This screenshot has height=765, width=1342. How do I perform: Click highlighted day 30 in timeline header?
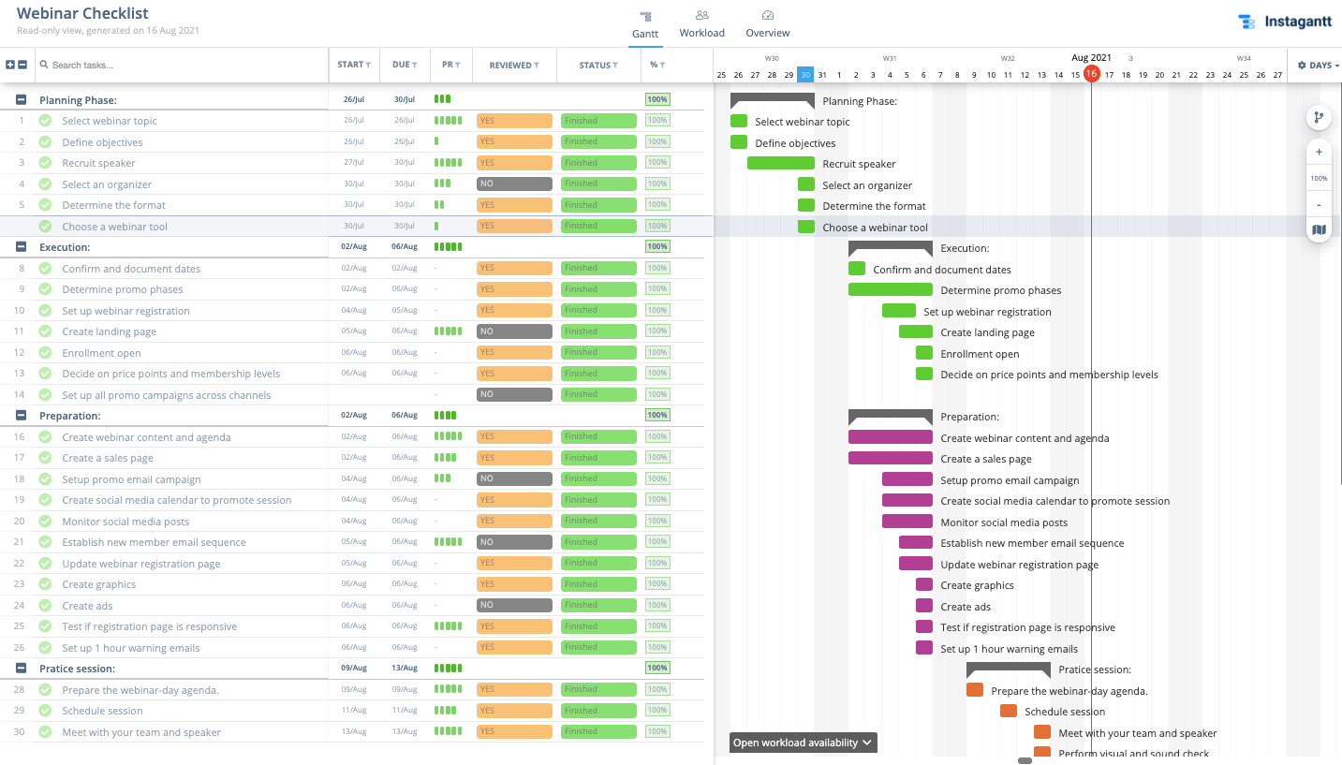[x=805, y=75]
